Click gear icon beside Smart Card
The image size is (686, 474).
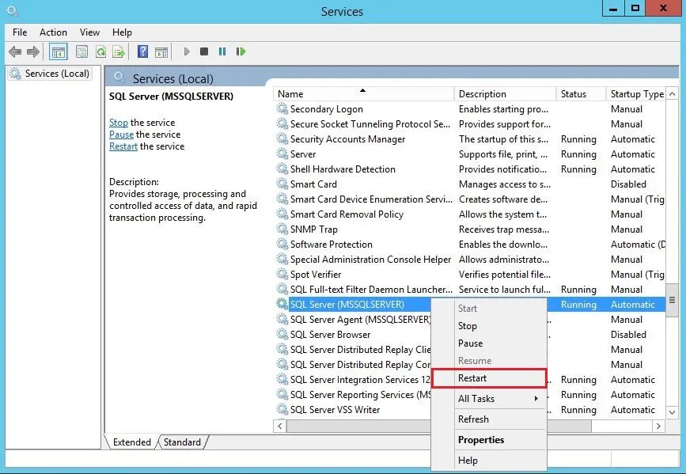point(282,184)
